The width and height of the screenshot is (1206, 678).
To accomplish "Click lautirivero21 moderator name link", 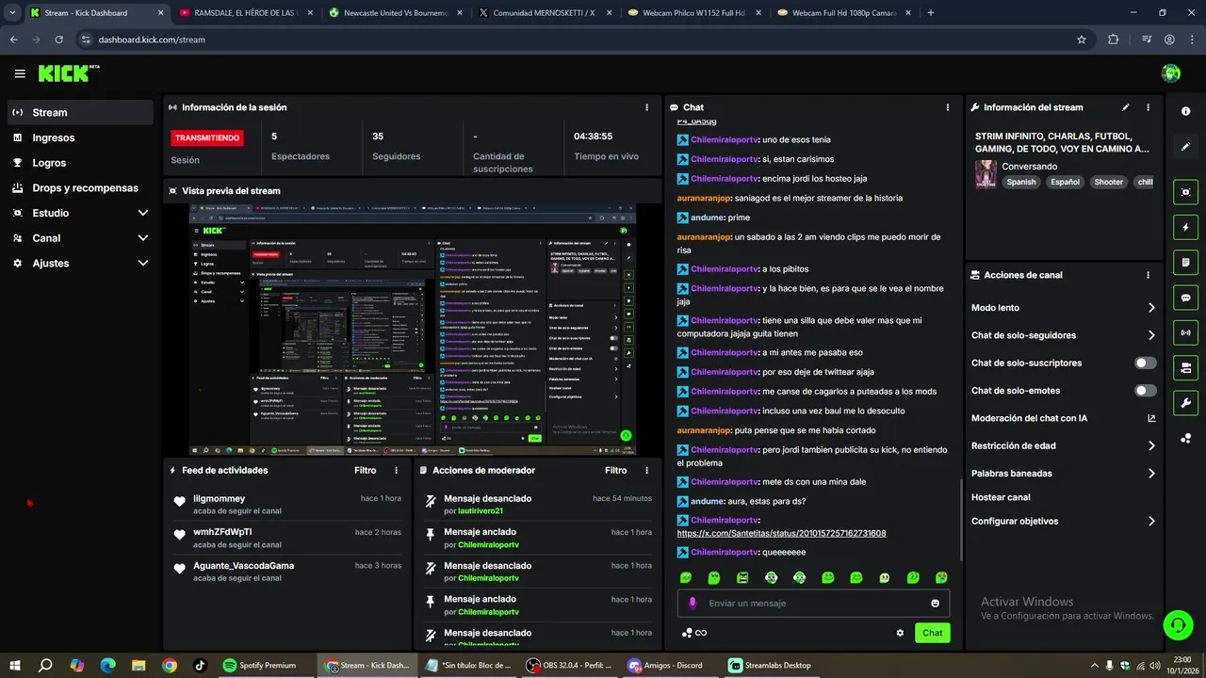I will pyautogui.click(x=481, y=511).
